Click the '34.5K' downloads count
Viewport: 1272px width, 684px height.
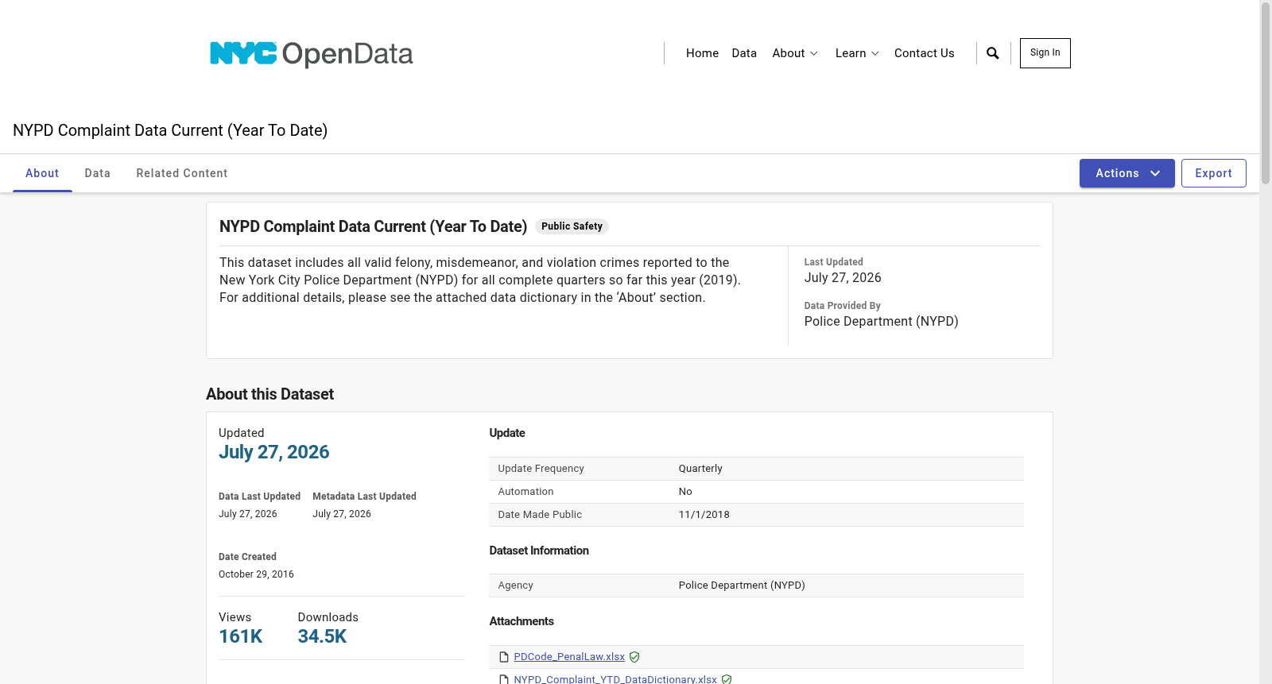[323, 636]
